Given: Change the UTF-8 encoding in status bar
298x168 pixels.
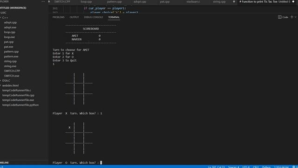Looking at the screenshot, I should (x=246, y=167).
